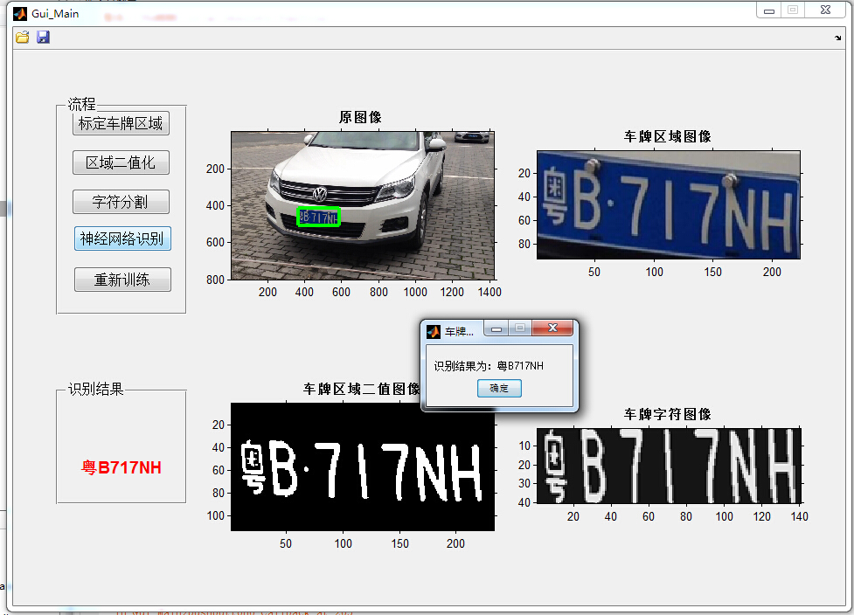Minimize the recognition result dialog

coord(496,328)
